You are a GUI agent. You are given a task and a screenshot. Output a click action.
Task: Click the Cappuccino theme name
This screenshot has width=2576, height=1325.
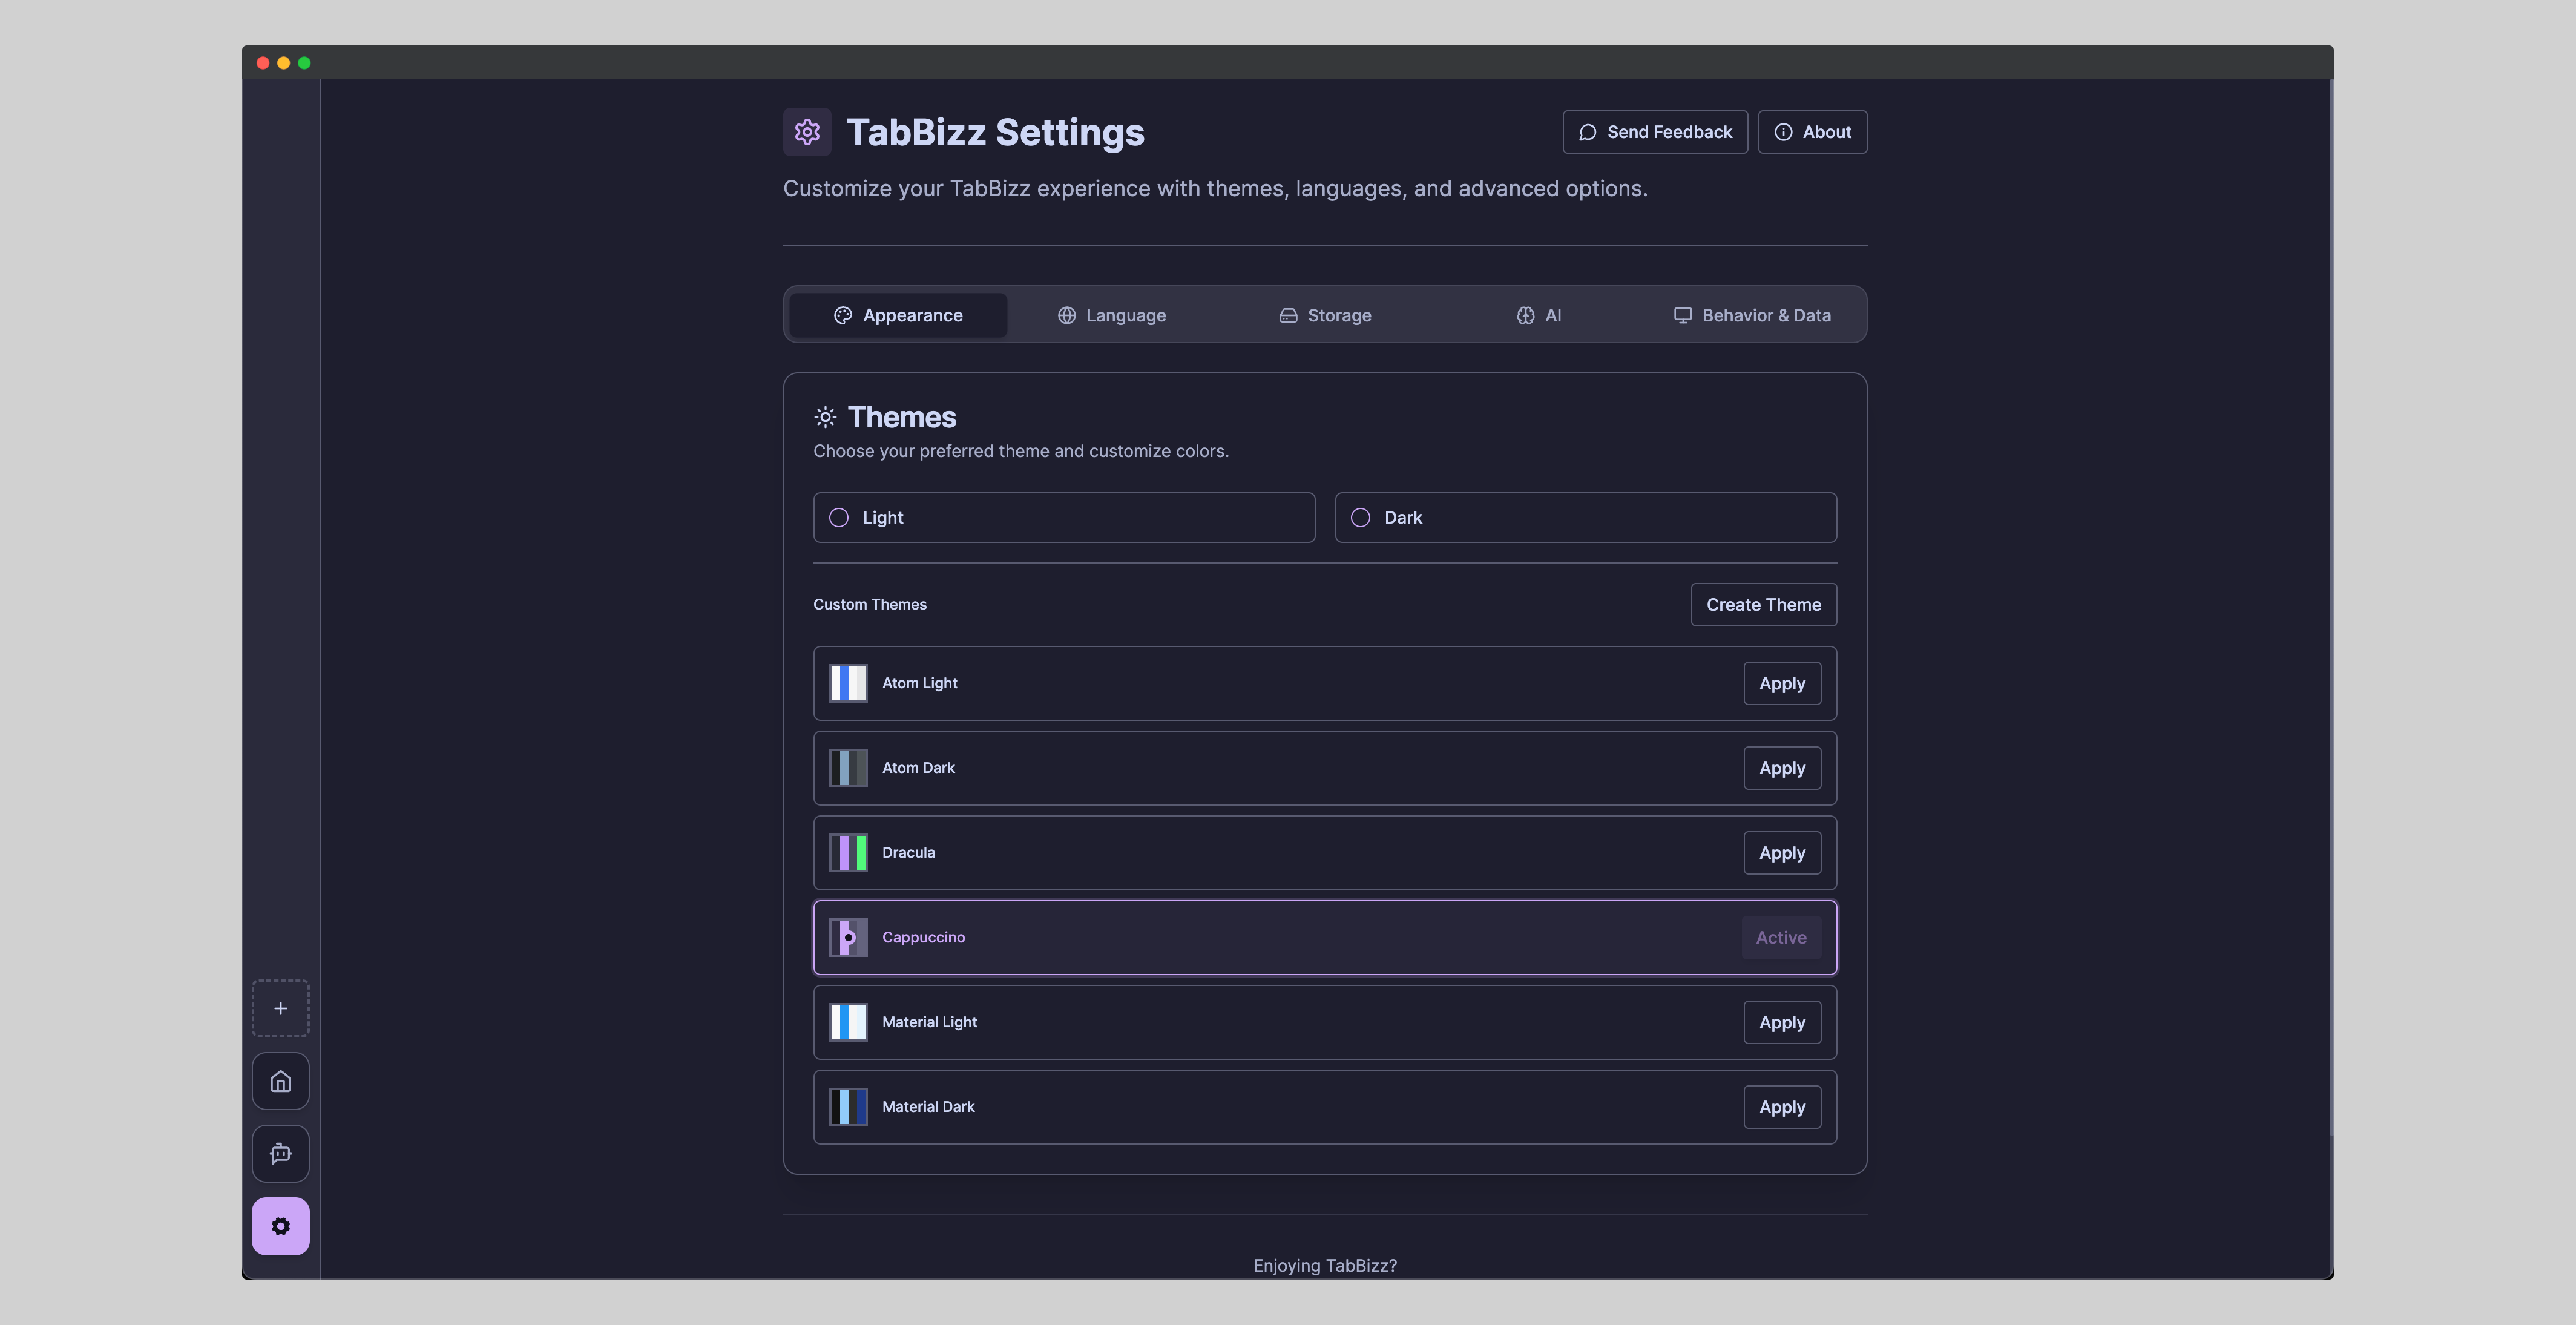coord(923,937)
